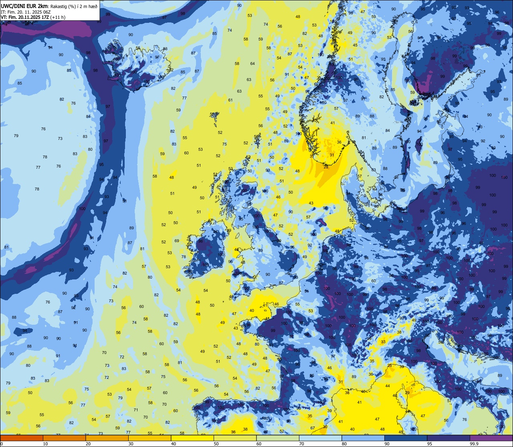Click the 70–80% pale blue legend segment
The image size is (513, 447).
(x=320, y=438)
